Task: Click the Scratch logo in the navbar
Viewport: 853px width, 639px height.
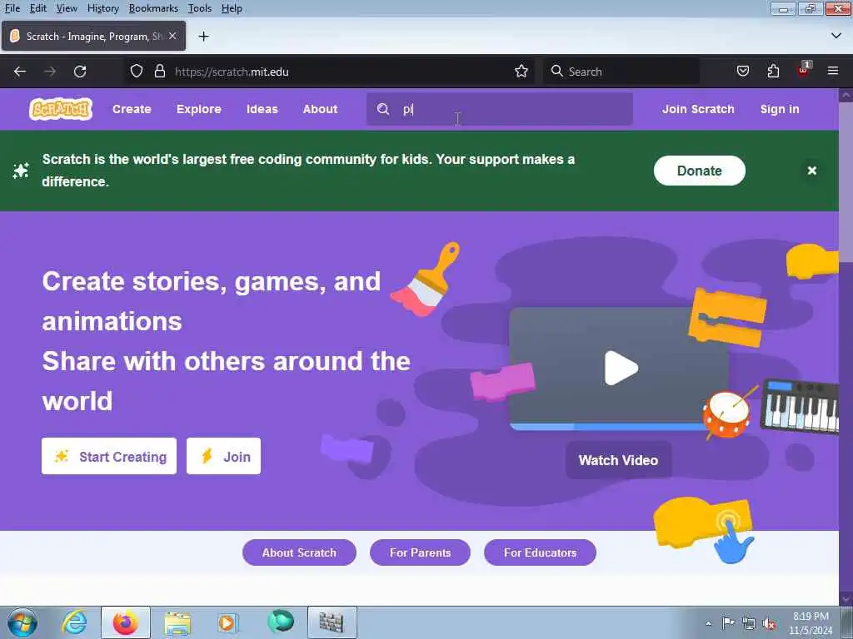Action: (60, 109)
